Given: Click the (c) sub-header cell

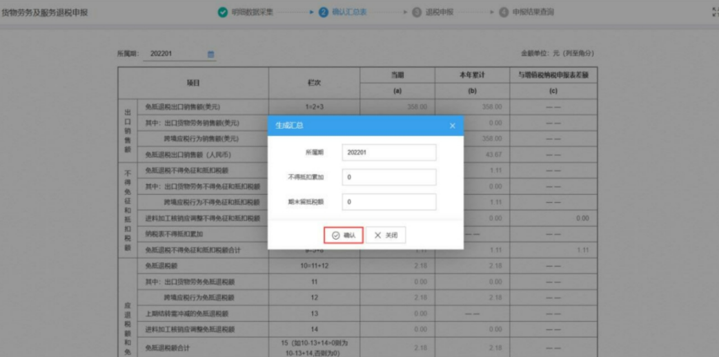Looking at the screenshot, I should [x=553, y=91].
